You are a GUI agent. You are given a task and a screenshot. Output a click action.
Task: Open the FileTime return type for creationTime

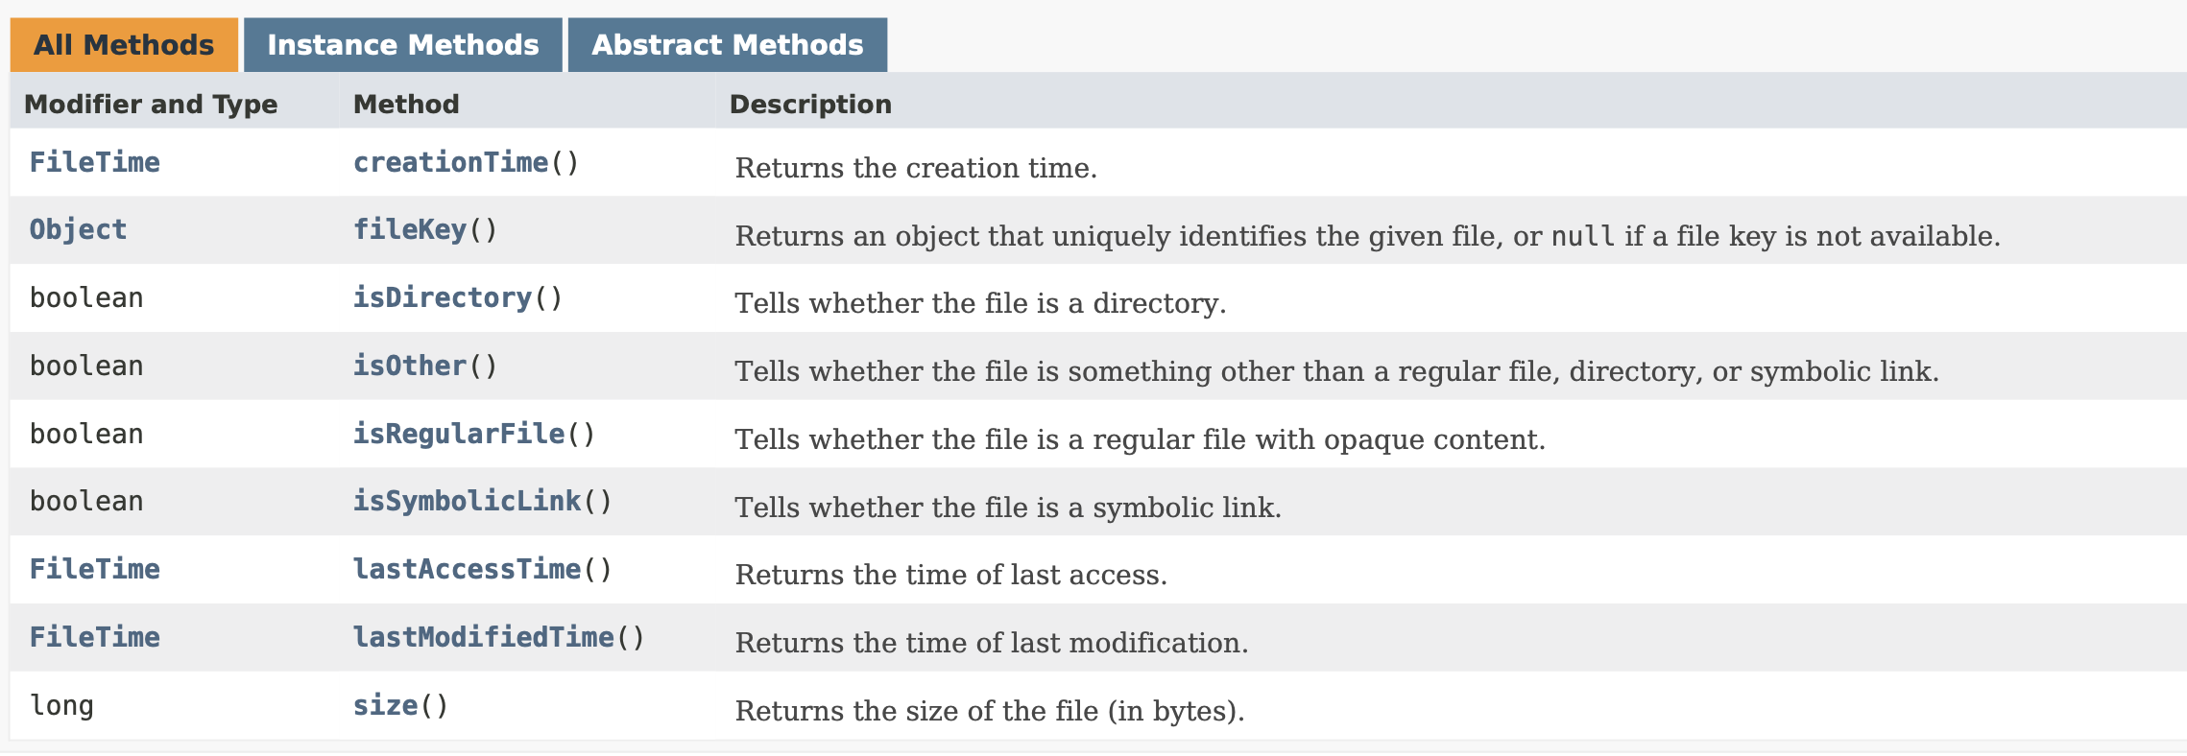(x=93, y=162)
